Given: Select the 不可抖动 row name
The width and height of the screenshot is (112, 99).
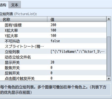Looking at the screenshot, I should tap(12, 41).
